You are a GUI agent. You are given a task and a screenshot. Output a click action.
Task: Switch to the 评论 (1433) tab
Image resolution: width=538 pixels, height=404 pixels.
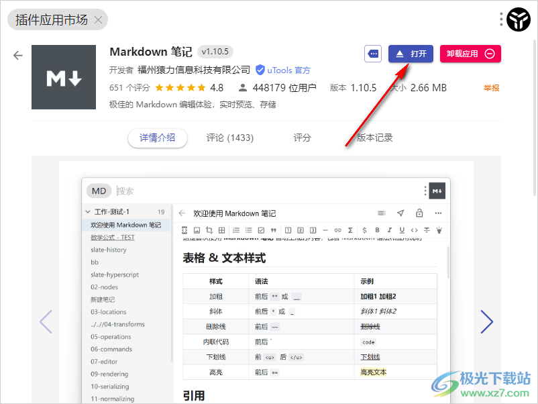point(230,138)
